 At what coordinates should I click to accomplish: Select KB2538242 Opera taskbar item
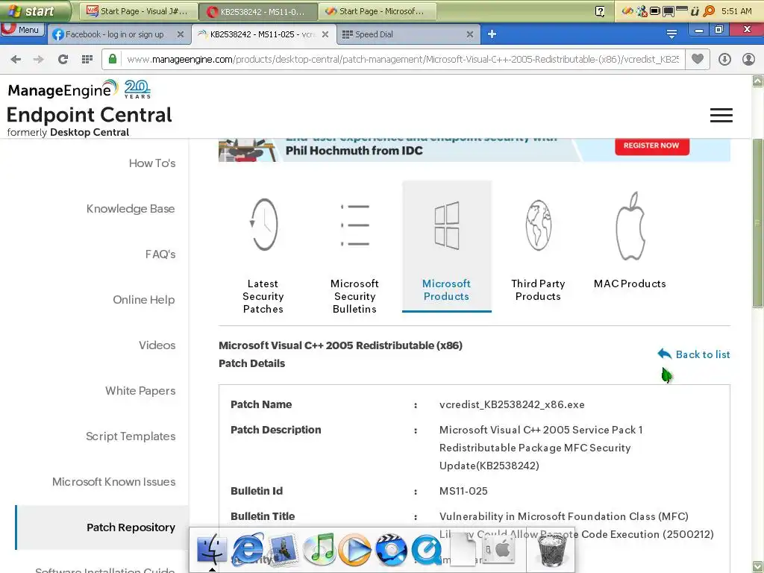click(x=258, y=10)
